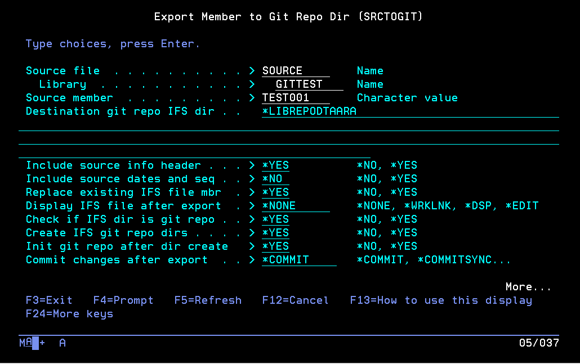
Task: Click 'Character value' hint beside Source member
Action: 407,97
